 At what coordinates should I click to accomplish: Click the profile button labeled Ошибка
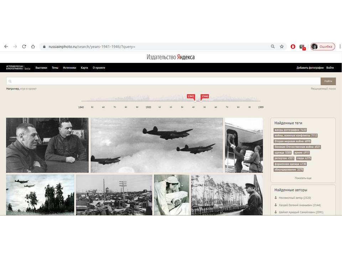pyautogui.click(x=323, y=47)
